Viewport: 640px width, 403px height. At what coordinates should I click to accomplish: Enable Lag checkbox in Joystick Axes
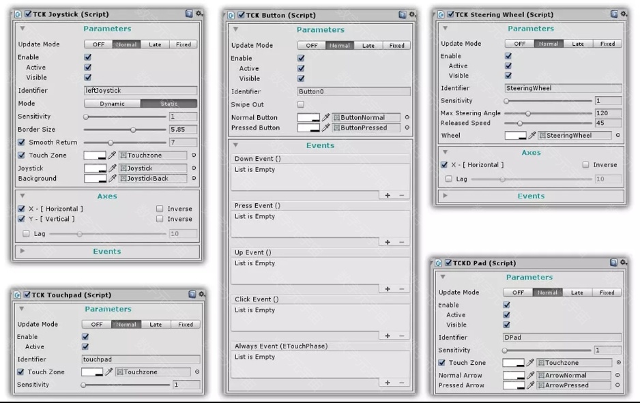[26, 233]
